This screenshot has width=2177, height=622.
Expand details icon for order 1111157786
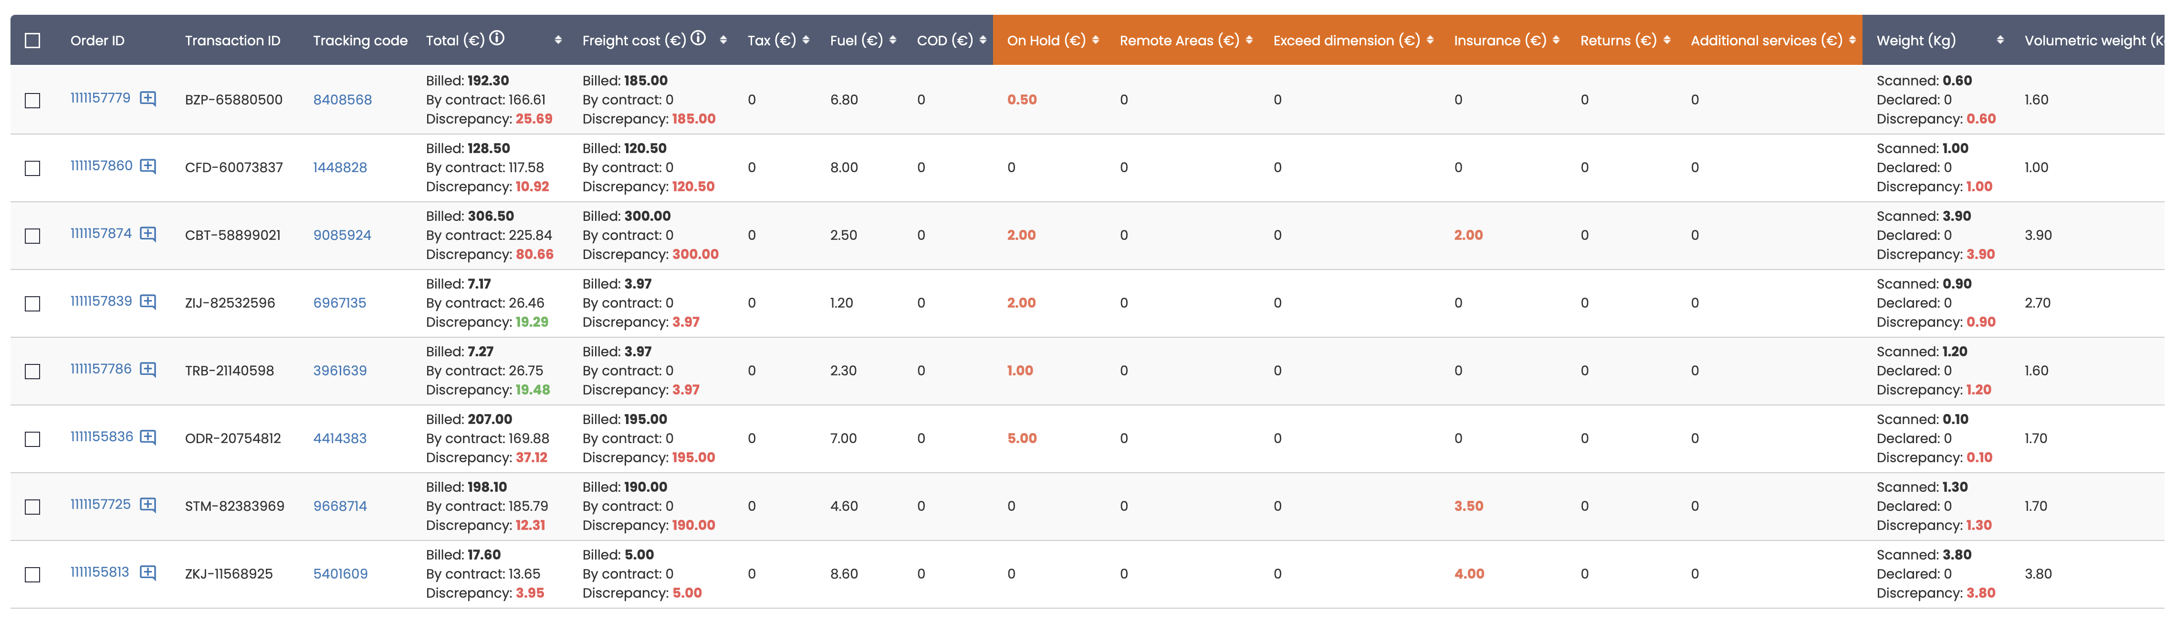click(148, 368)
